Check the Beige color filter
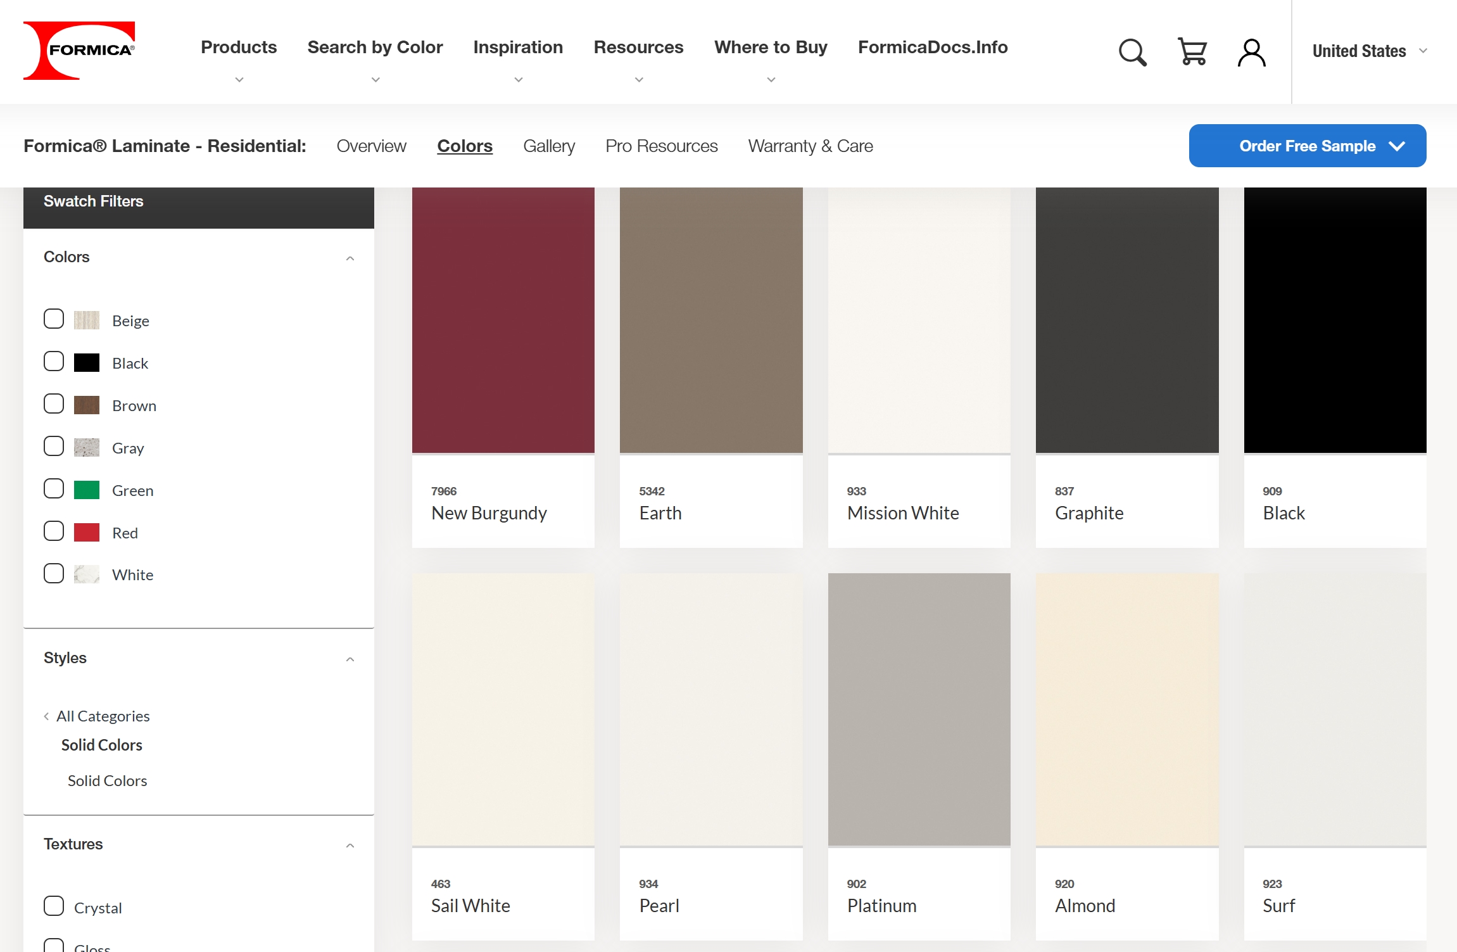This screenshot has height=952, width=1457. pos(54,319)
